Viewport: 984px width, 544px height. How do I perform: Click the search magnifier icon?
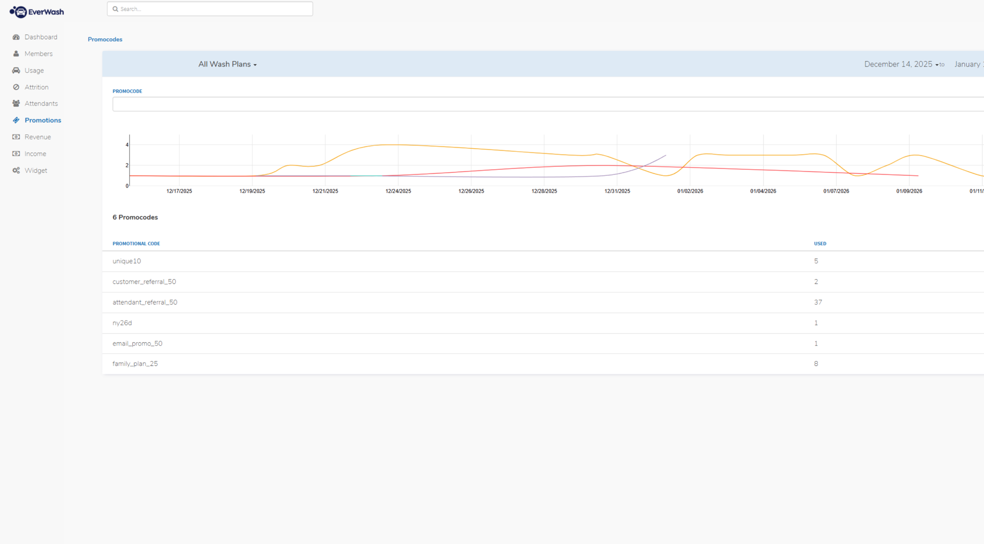[x=115, y=9]
